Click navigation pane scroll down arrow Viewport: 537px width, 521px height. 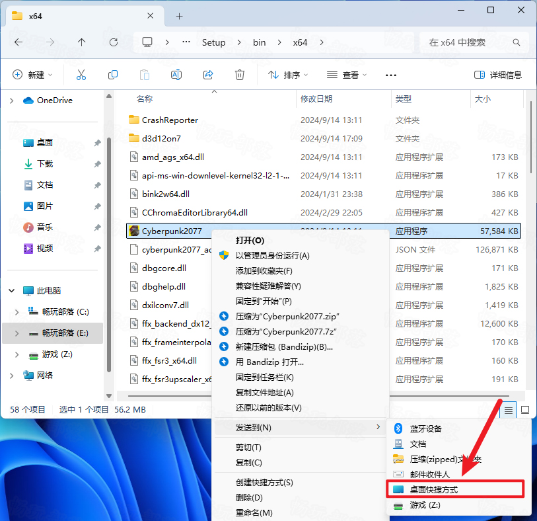(x=109, y=396)
